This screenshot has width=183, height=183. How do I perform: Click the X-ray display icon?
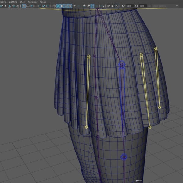coord(109,6)
